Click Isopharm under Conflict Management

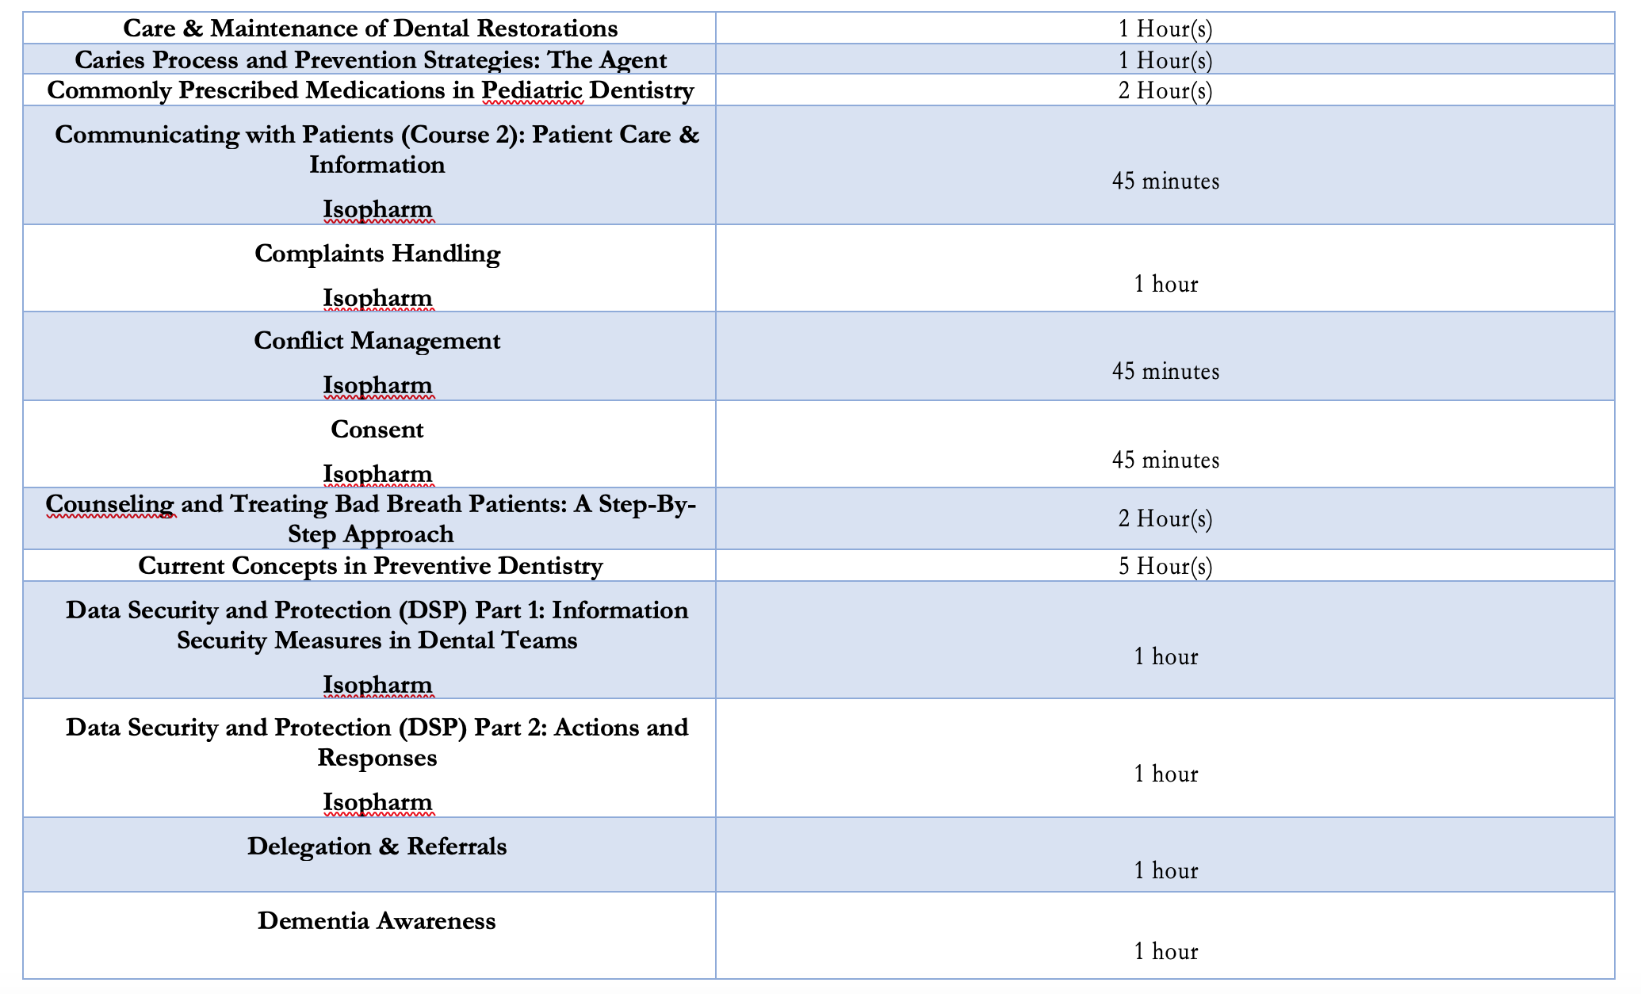(378, 386)
